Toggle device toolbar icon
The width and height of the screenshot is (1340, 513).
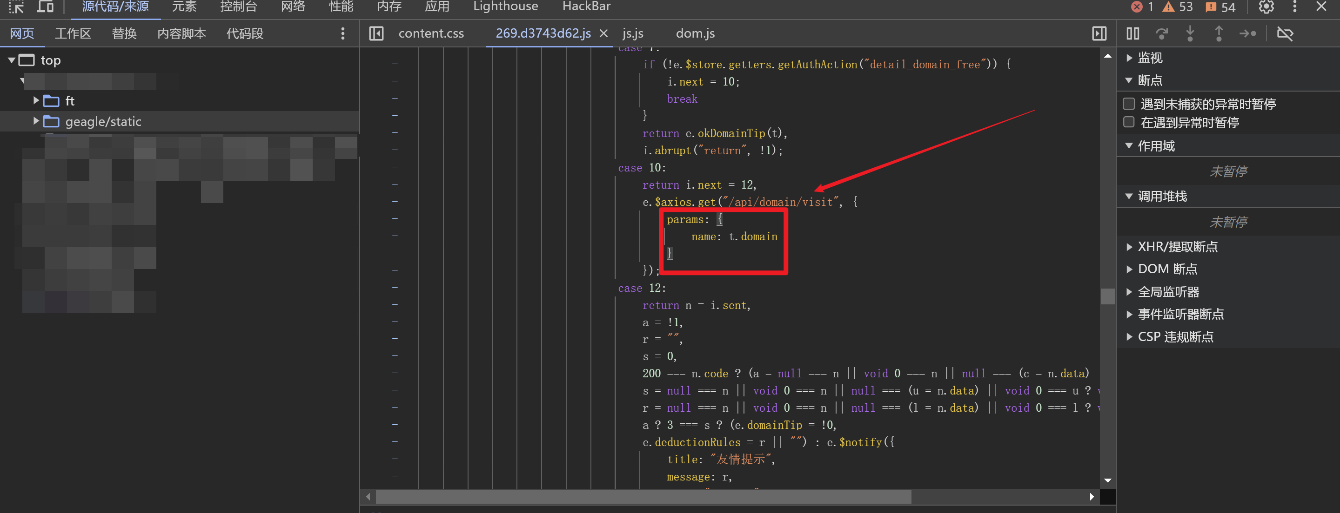point(46,7)
